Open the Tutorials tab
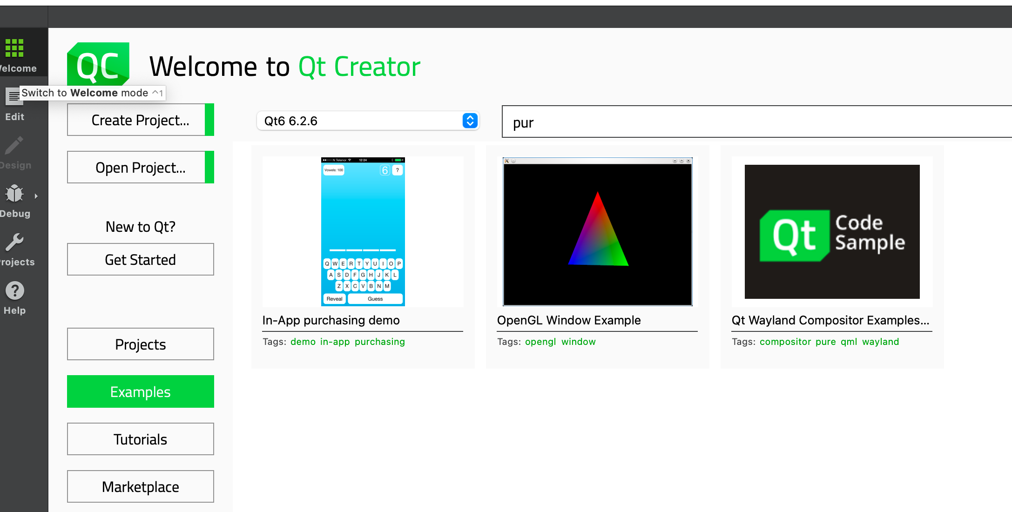This screenshot has width=1012, height=512. point(141,439)
